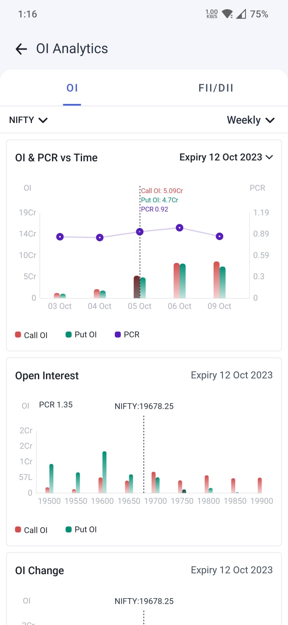
Task: Select the PCR point for 06 Oct
Action: (x=180, y=228)
